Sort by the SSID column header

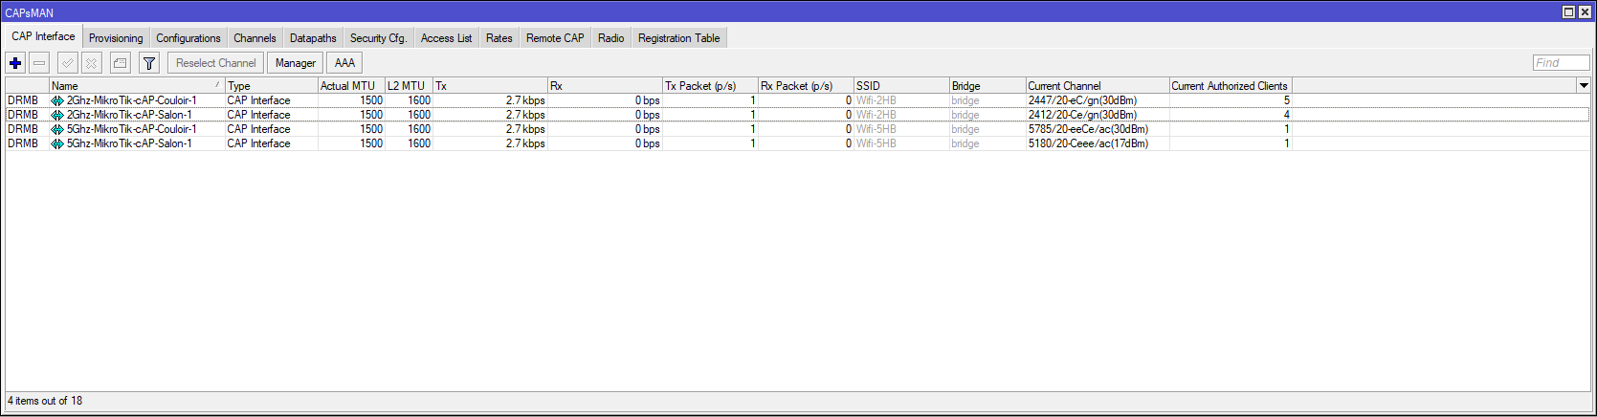[901, 85]
